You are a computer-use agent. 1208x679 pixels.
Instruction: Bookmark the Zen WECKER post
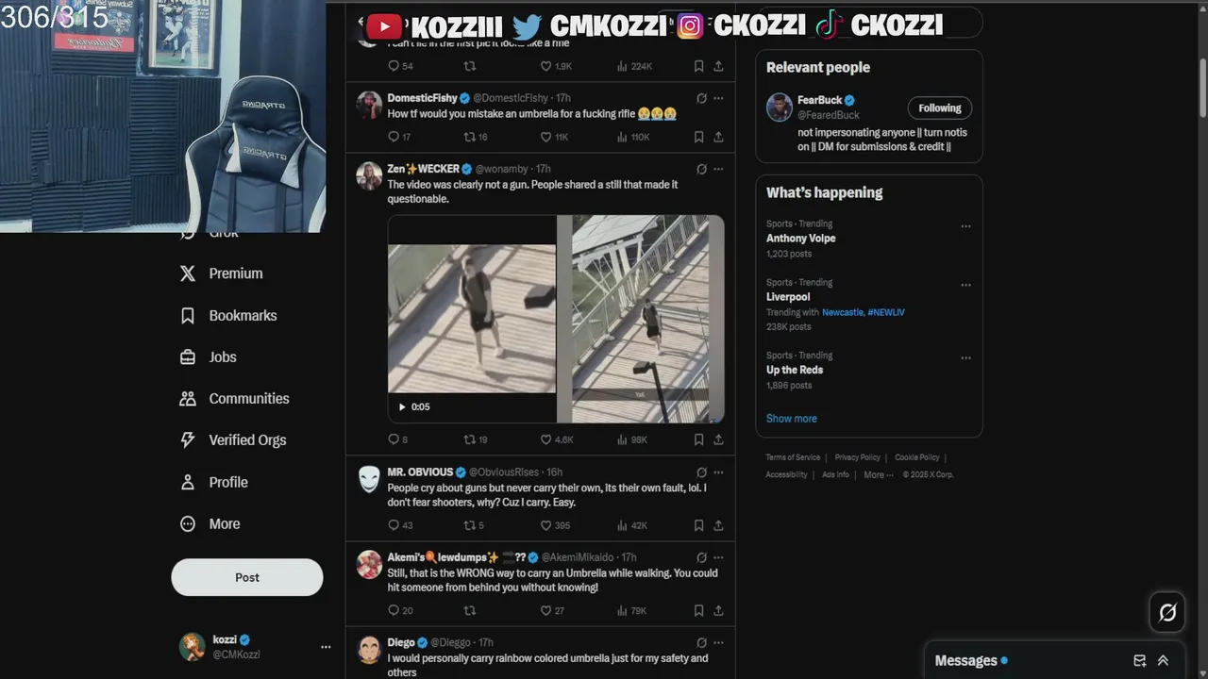(x=698, y=439)
